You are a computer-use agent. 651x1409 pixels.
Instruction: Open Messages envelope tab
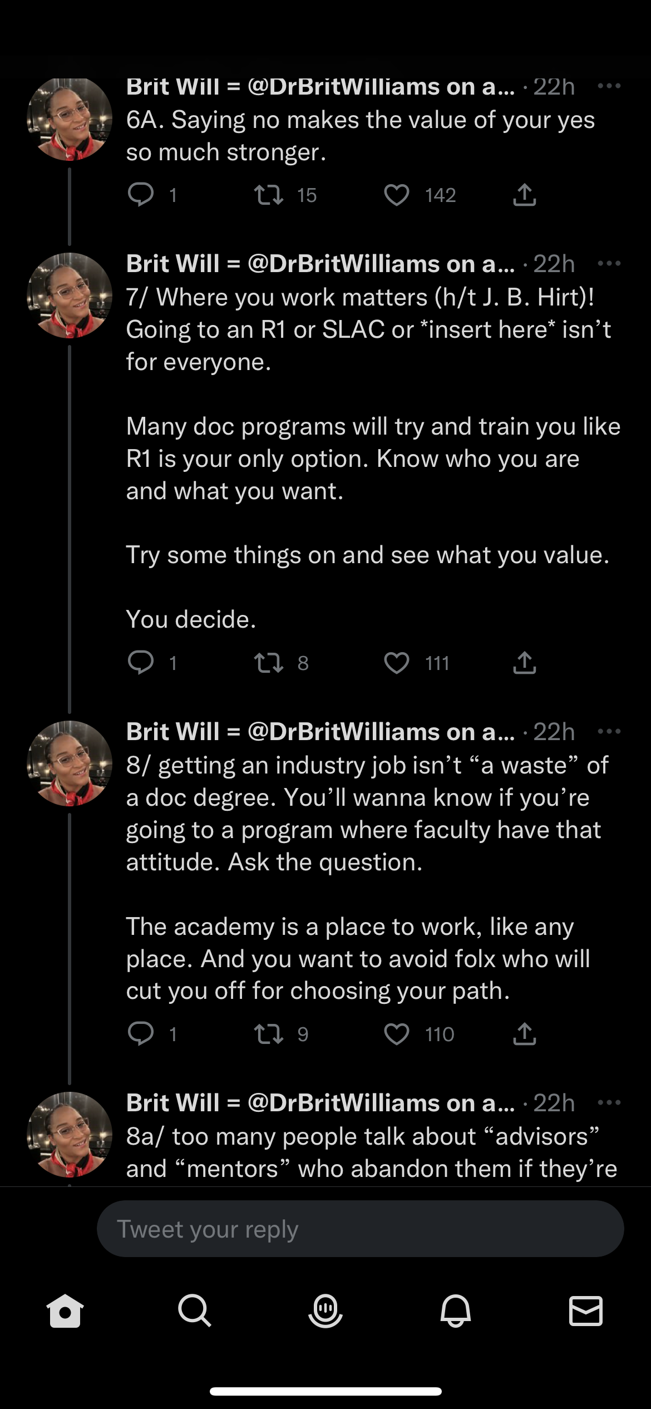tap(586, 1311)
